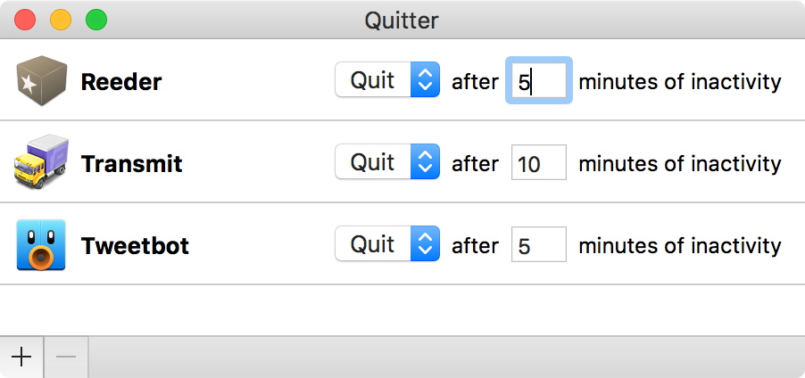The image size is (805, 378).
Task: Click the Tweetbot minutes field showing 5
Action: pyautogui.click(x=539, y=244)
